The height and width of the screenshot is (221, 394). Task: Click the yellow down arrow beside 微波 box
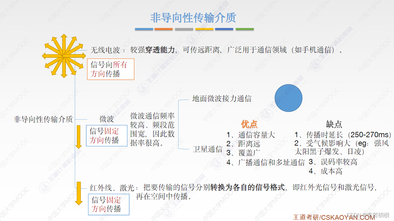[x=79, y=137]
